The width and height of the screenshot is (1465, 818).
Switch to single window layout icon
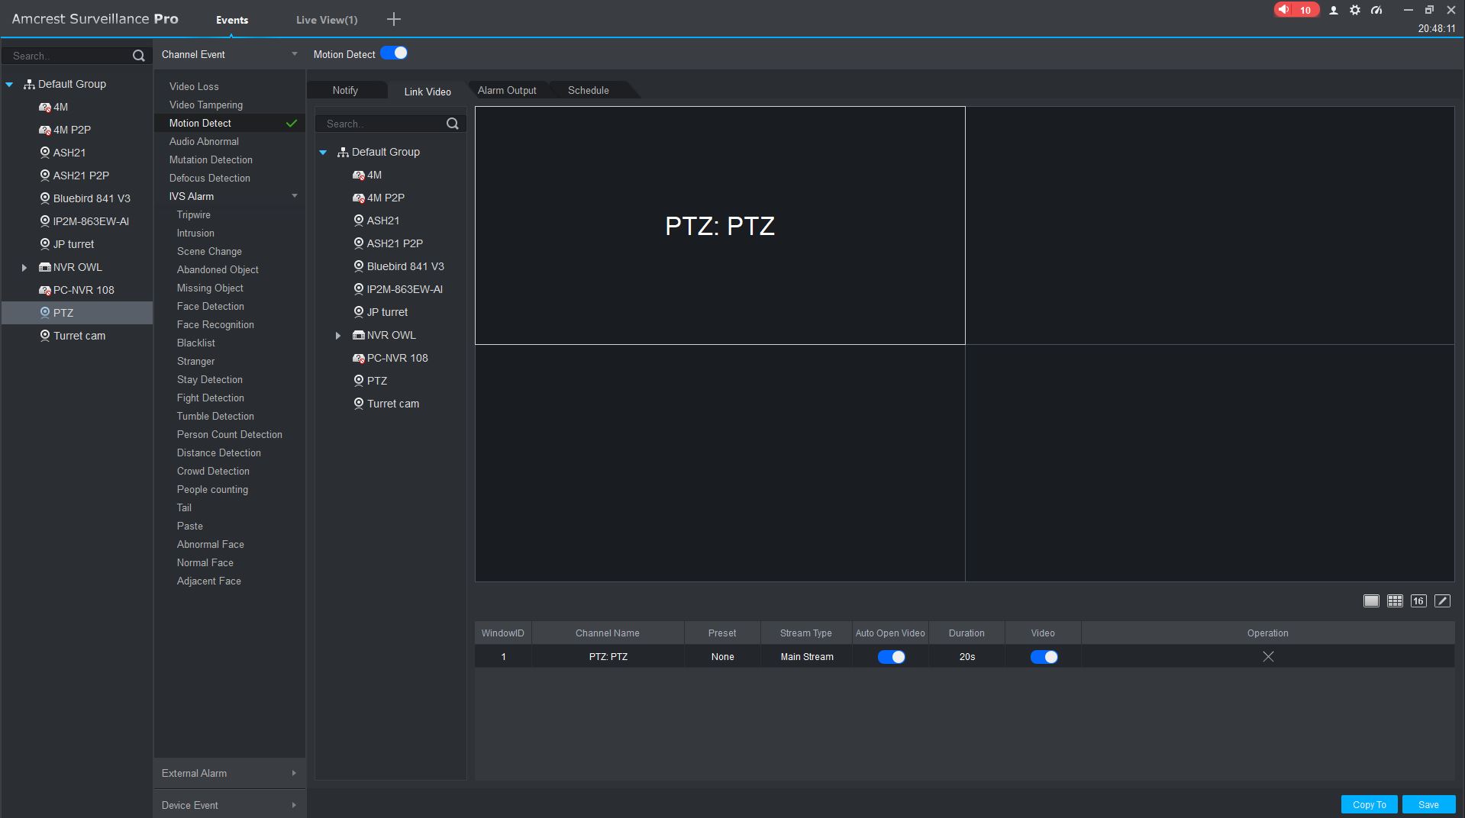pos(1371,601)
